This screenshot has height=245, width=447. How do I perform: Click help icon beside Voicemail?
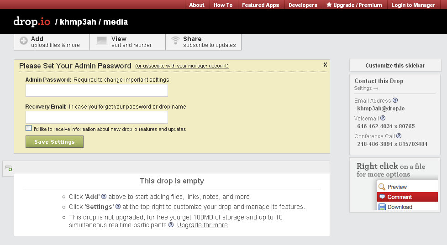coord(383,118)
